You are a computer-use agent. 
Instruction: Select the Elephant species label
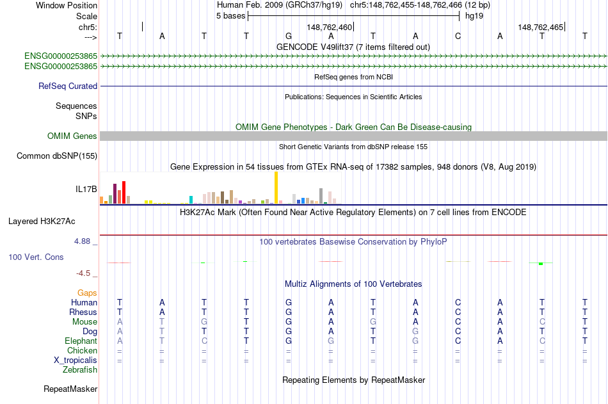point(81,341)
